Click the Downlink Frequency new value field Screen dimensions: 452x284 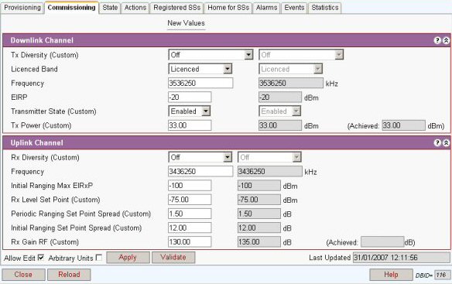pyautogui.click(x=200, y=83)
